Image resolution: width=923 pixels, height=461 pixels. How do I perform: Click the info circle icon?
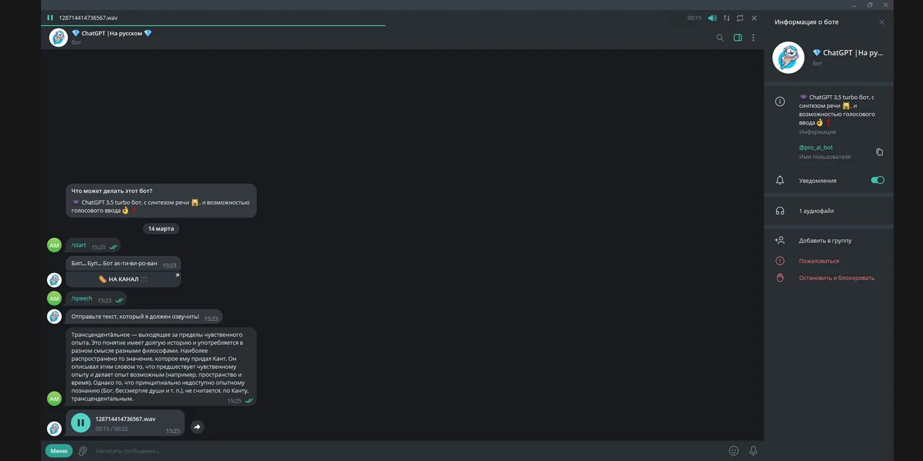tap(780, 101)
